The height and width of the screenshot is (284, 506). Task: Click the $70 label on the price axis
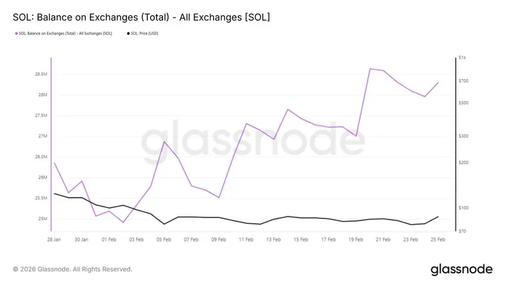click(464, 232)
